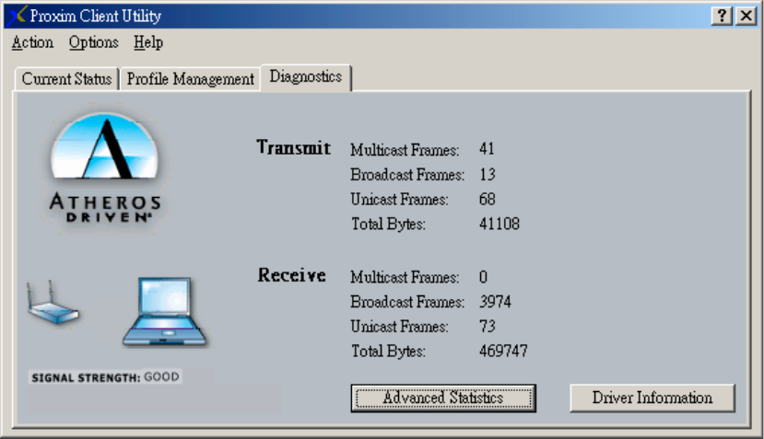Open Advanced Statistics

coord(443,399)
